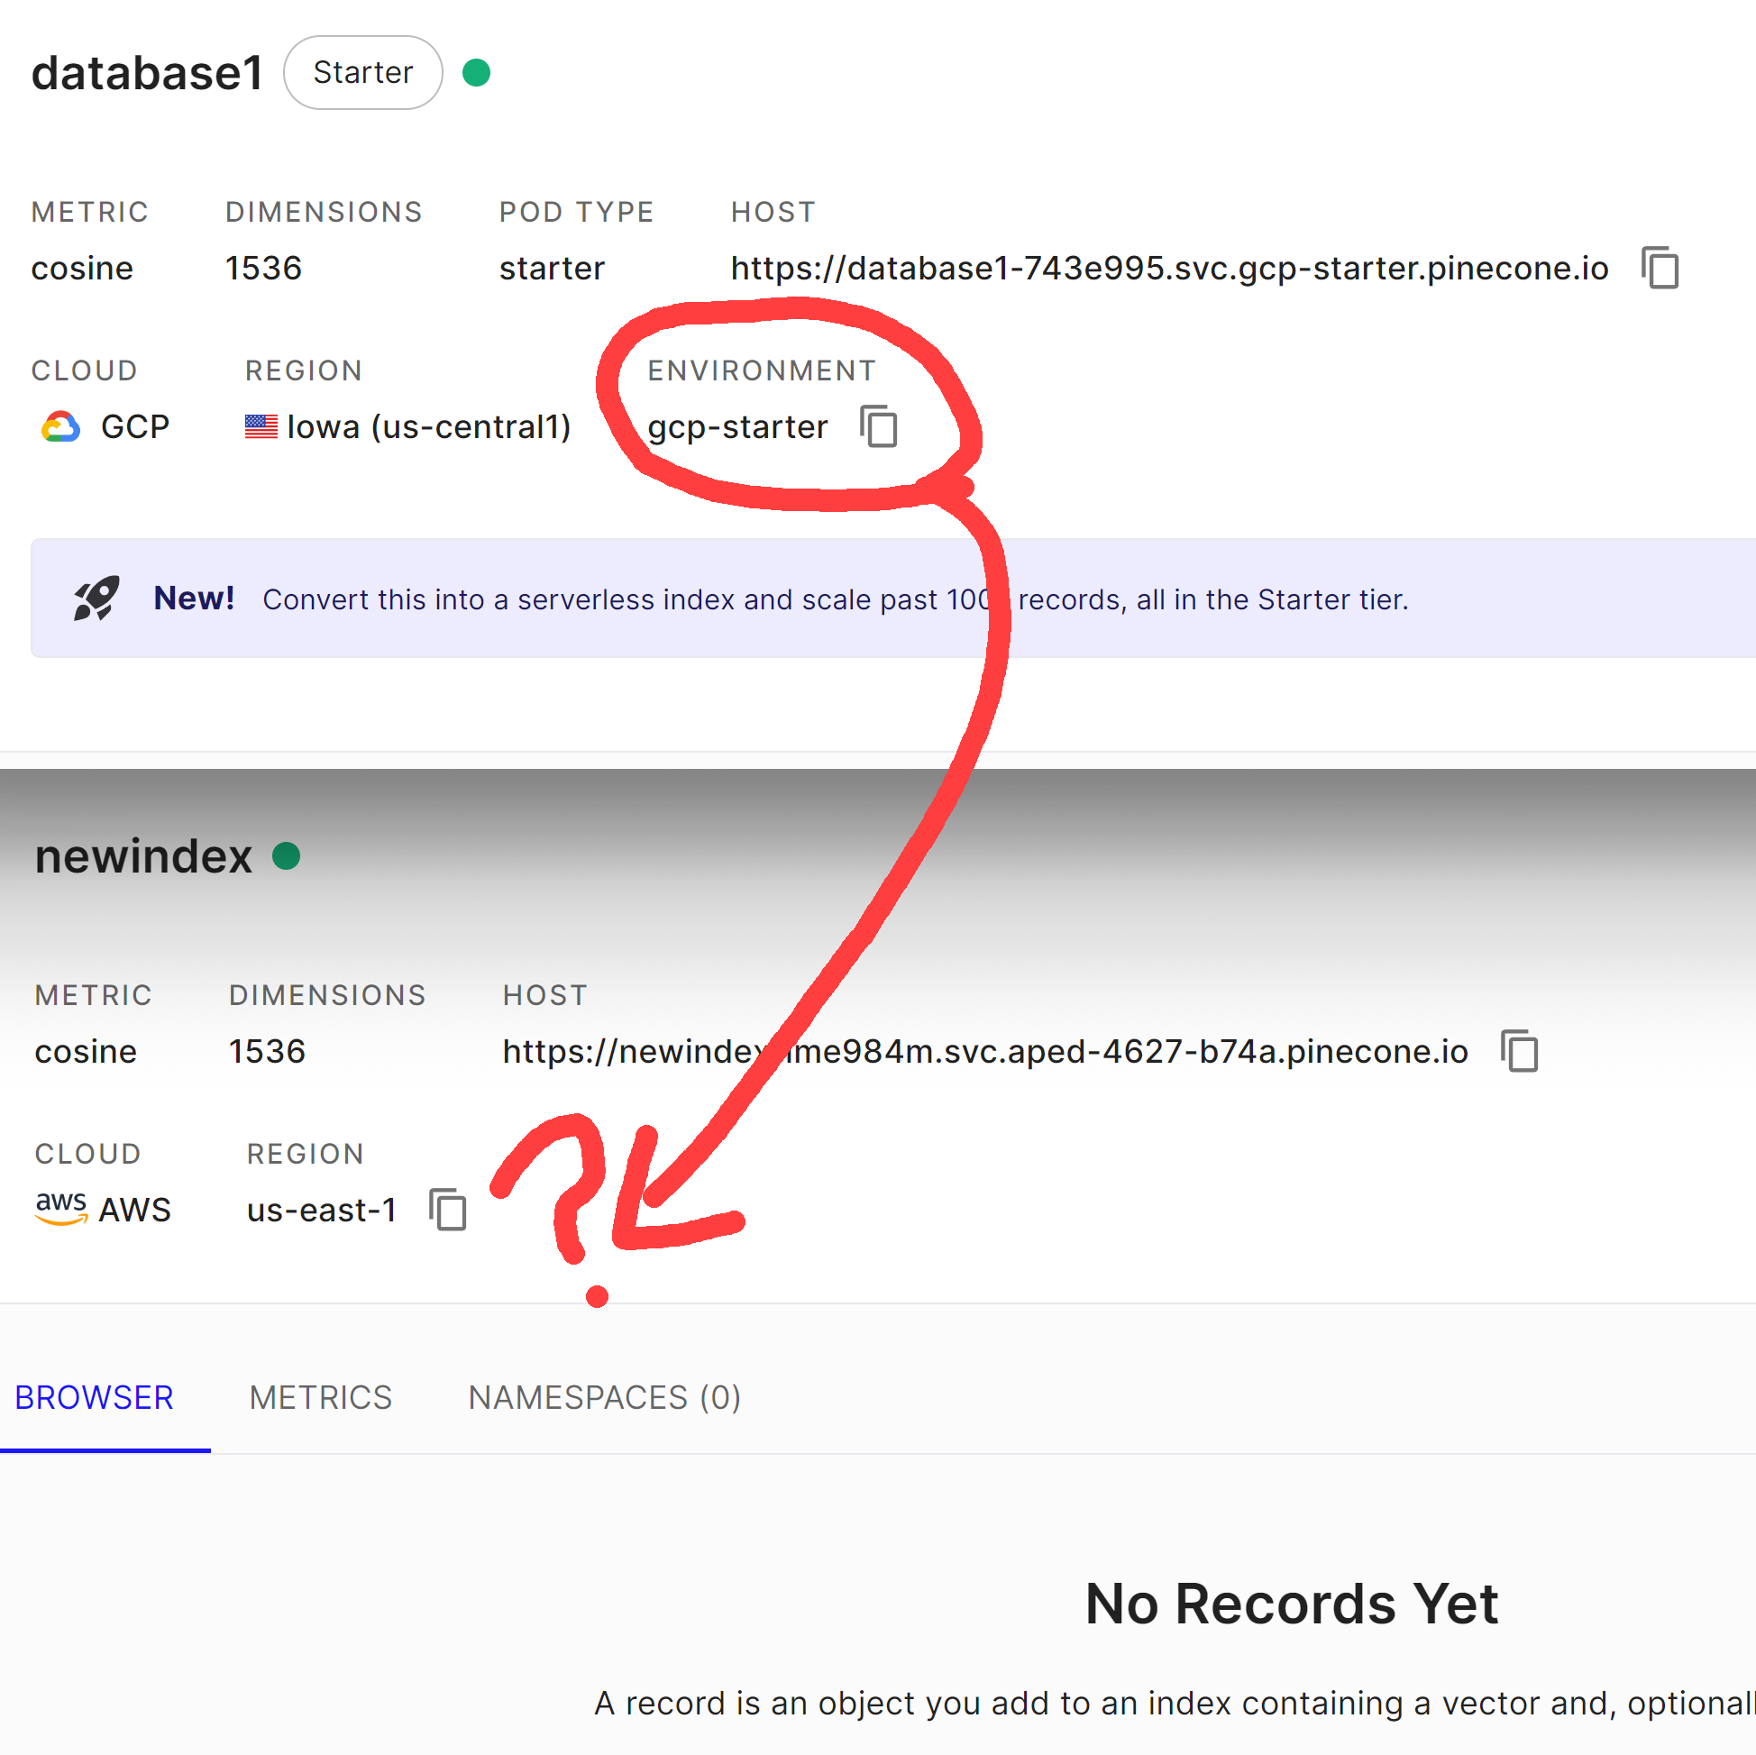Click the AWS cloud logo
Image resolution: width=1756 pixels, height=1755 pixels.
tap(61, 1209)
